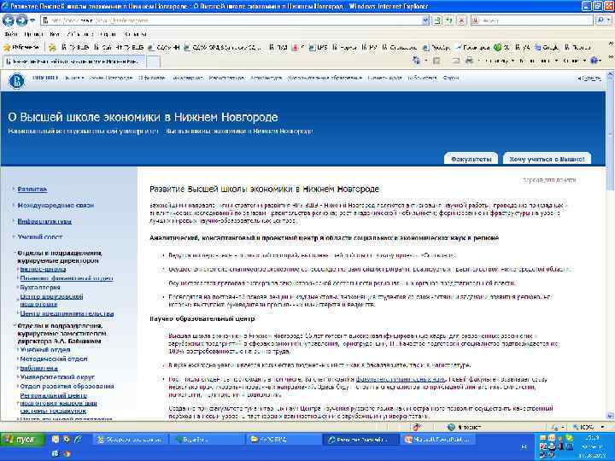This screenshot has width=615, height=461.
Task: Open the Центр довузовской подготовки link
Action: point(51,301)
